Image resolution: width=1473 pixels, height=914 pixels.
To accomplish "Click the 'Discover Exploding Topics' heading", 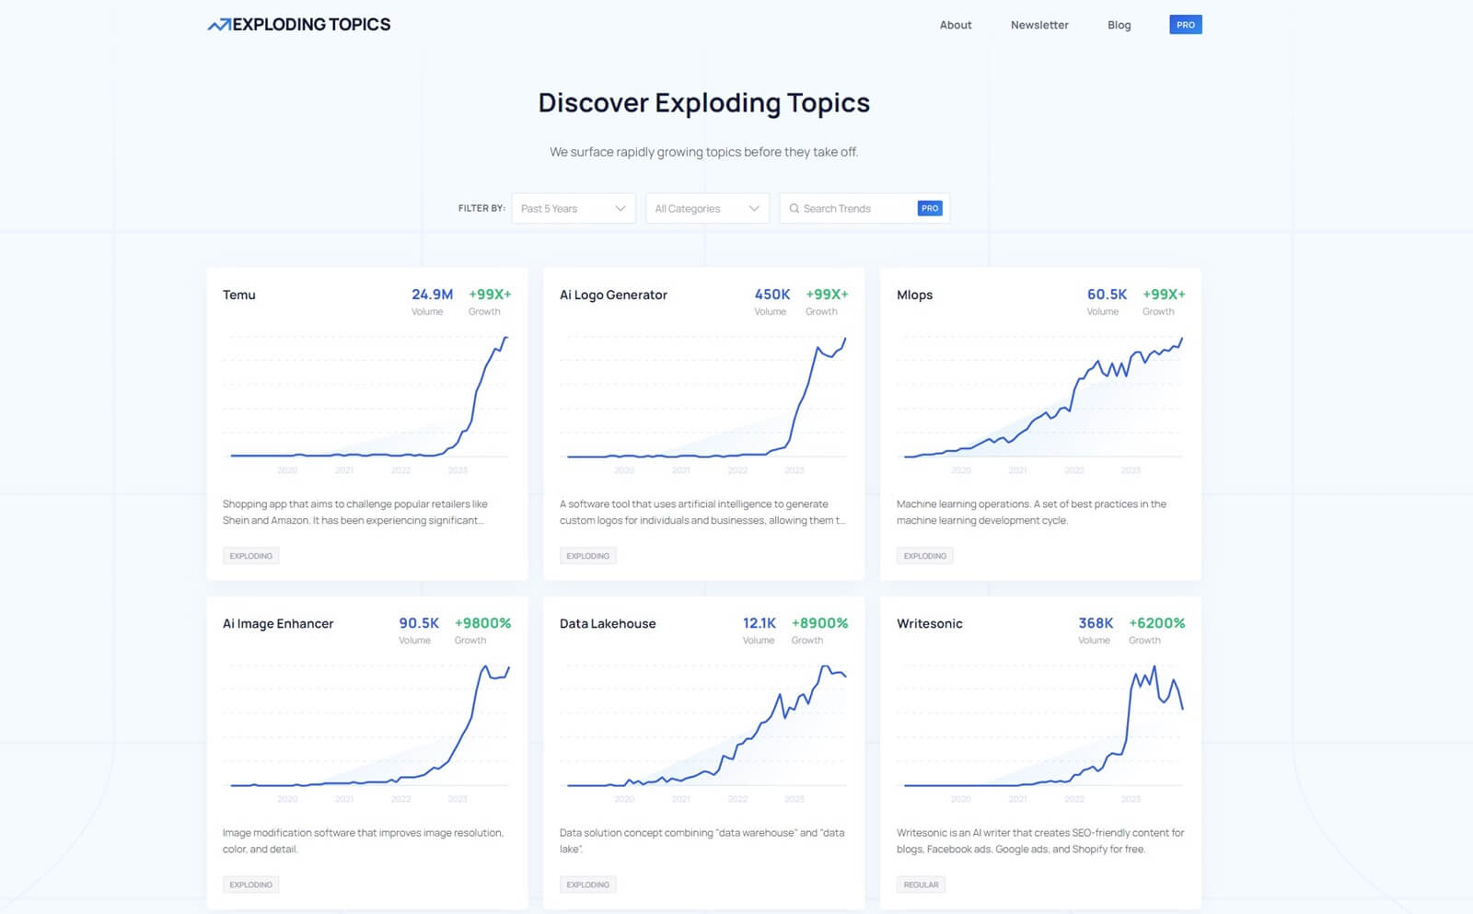I will [704, 103].
